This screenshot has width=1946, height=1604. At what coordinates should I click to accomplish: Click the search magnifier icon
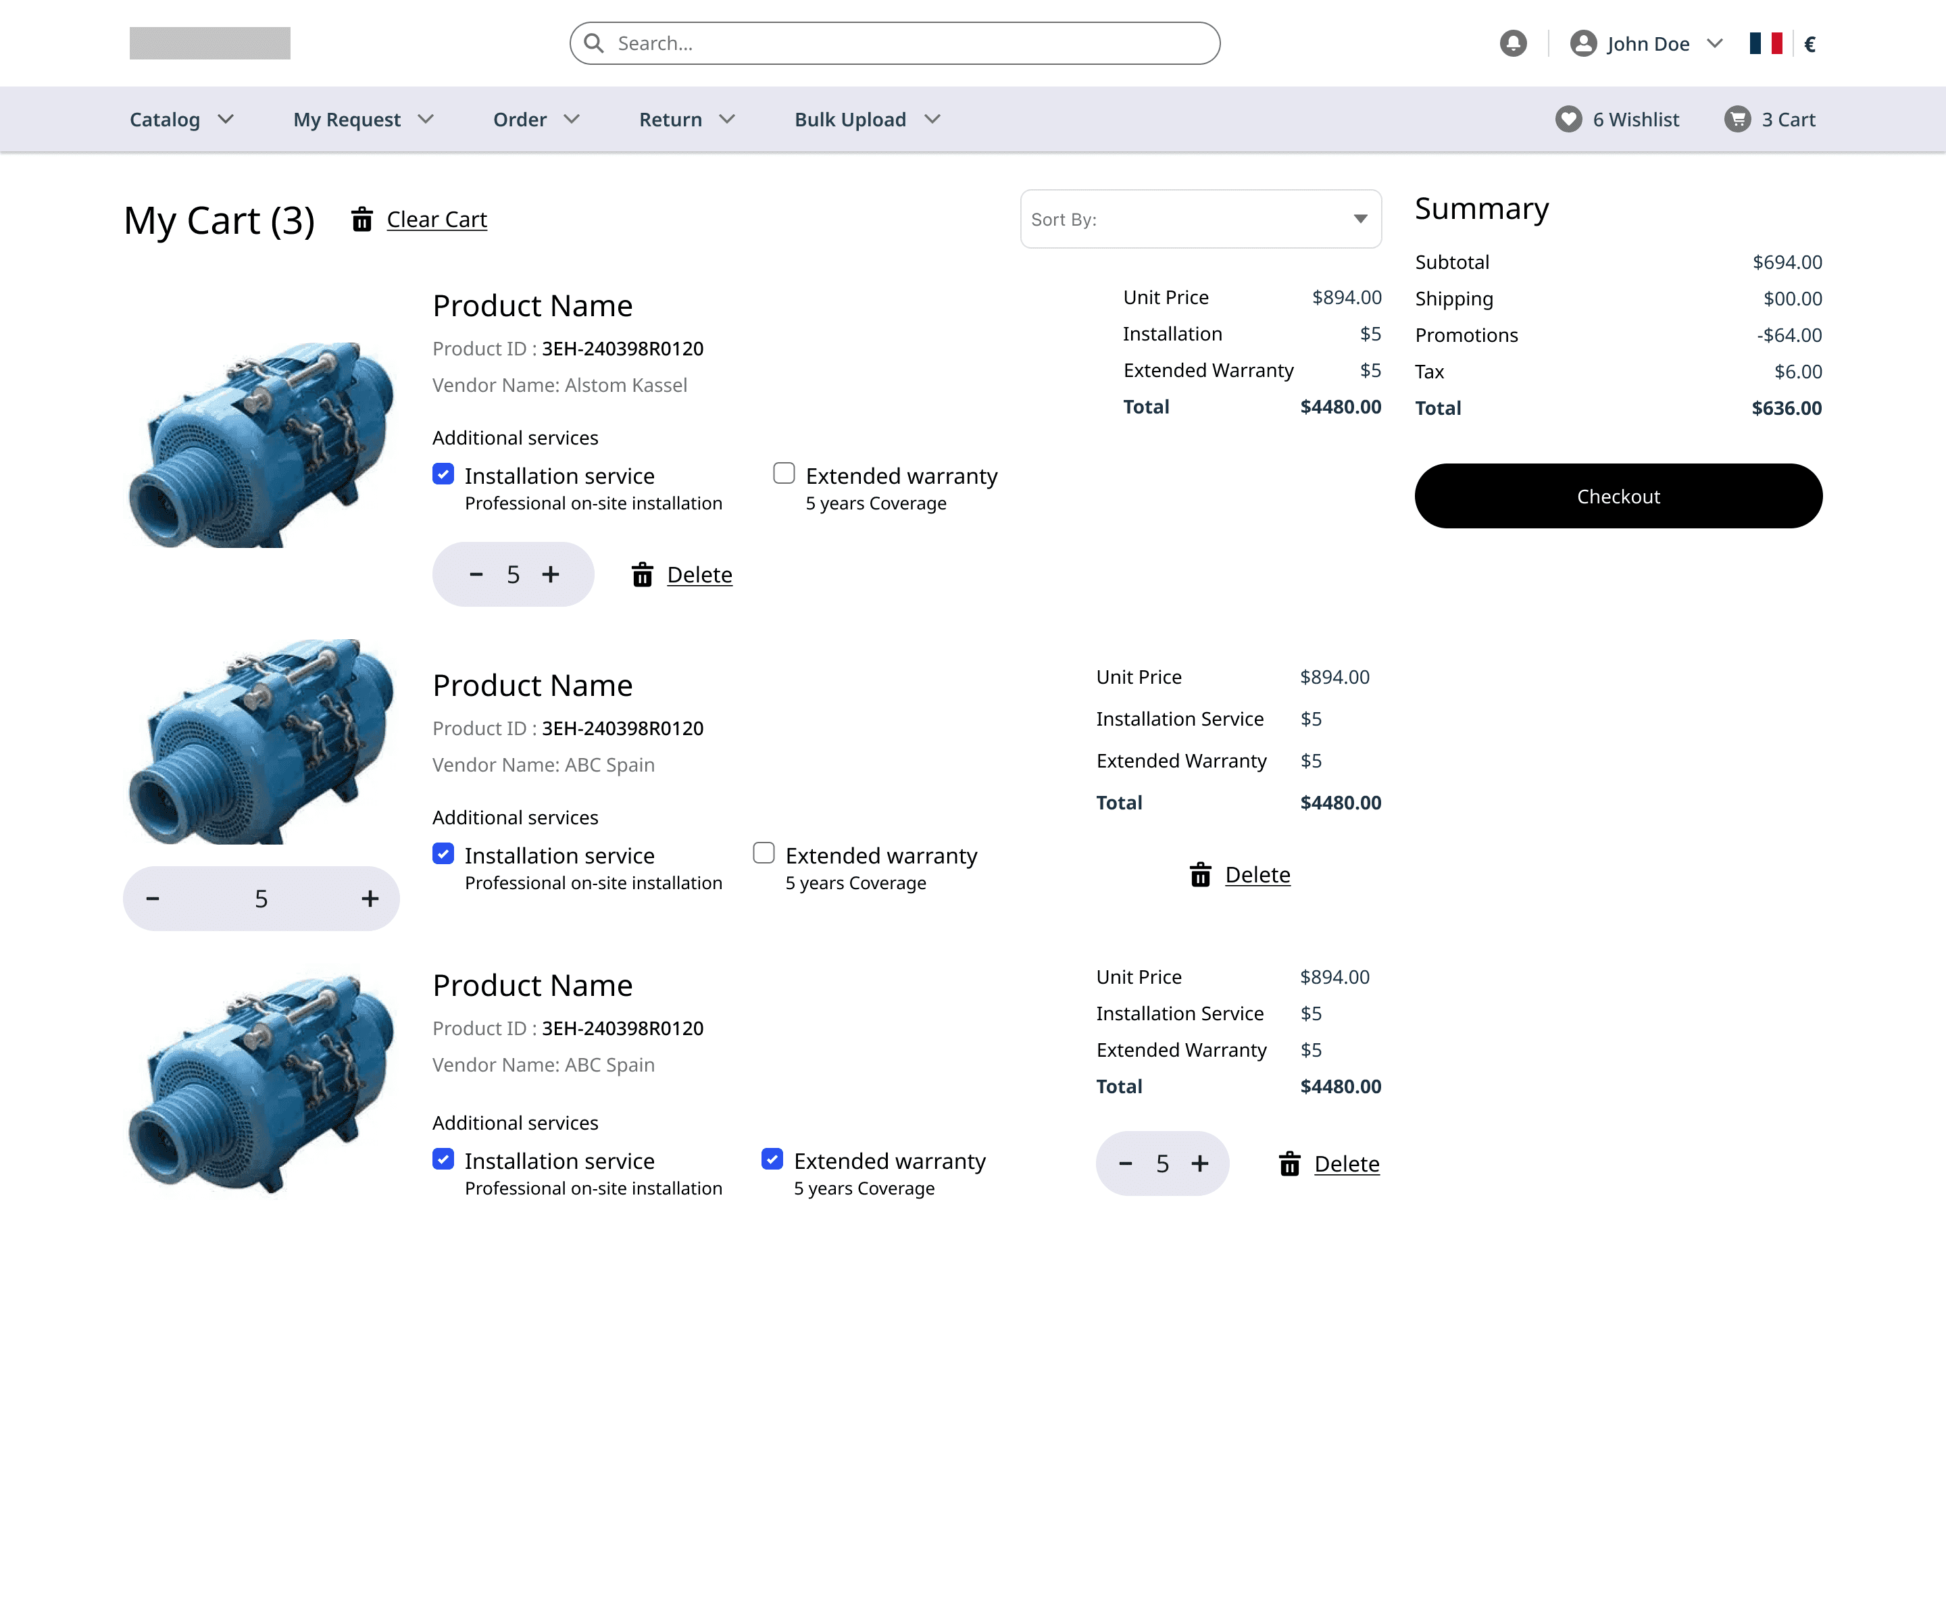pyautogui.click(x=594, y=43)
